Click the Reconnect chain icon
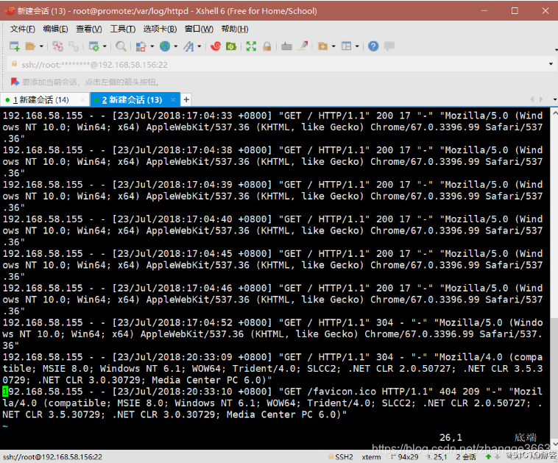The width and height of the screenshot is (558, 463). pos(74,46)
